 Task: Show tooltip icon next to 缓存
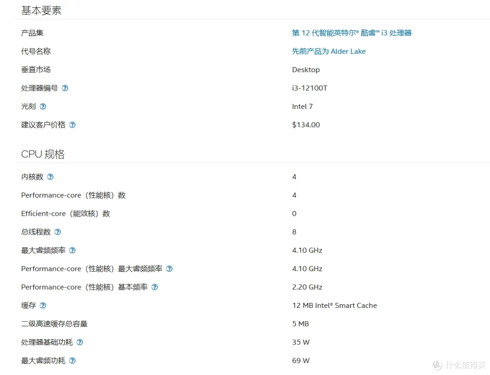[x=43, y=305]
